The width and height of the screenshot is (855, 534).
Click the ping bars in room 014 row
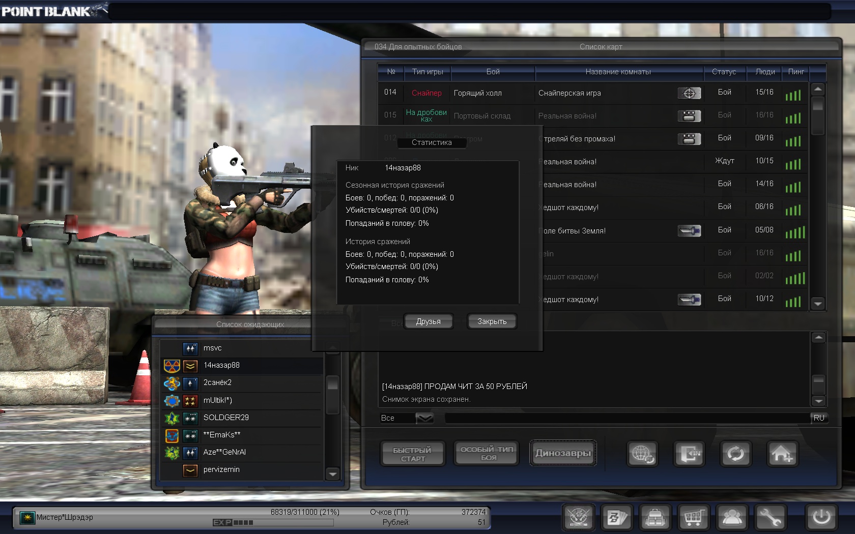coord(793,95)
